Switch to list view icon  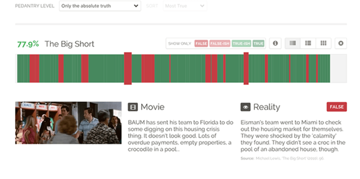click(308, 43)
